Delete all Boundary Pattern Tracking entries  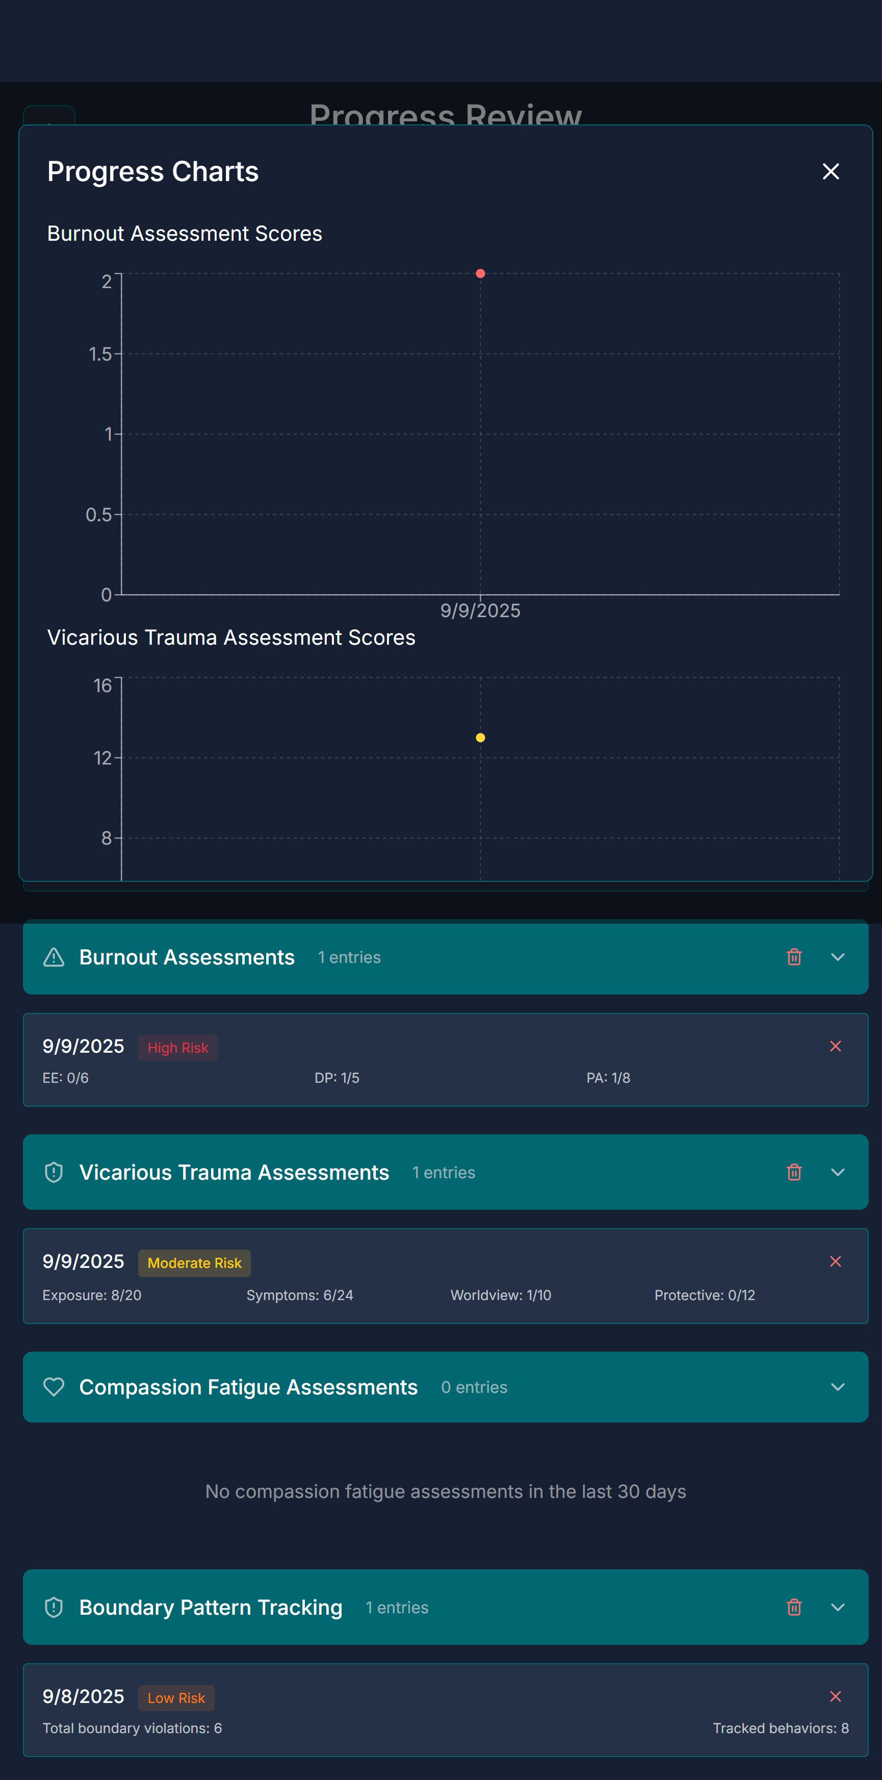coord(794,1607)
